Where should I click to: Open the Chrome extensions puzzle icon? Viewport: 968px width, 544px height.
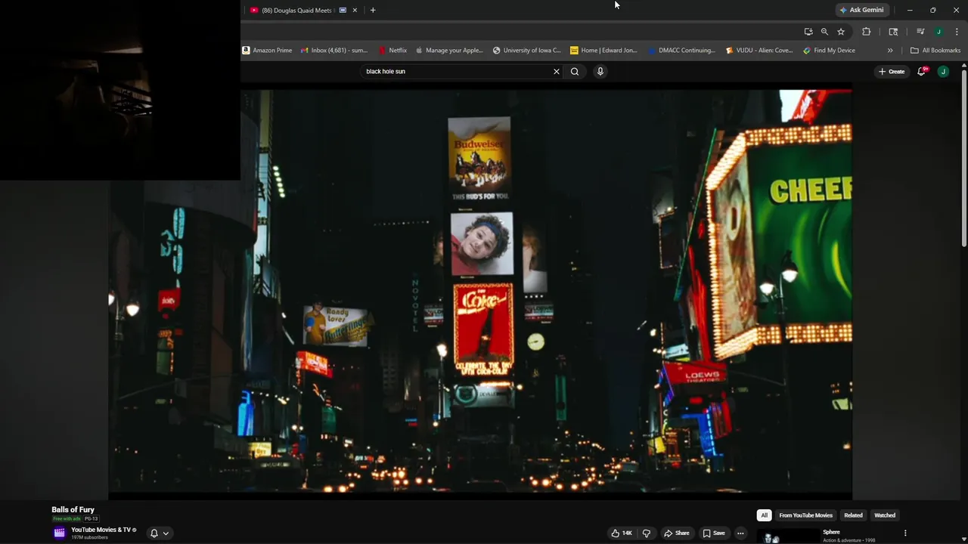tap(867, 32)
